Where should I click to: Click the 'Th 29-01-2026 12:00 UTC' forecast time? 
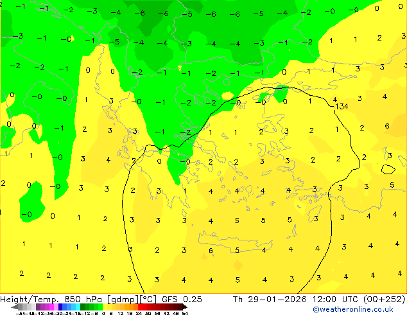point(295,300)
